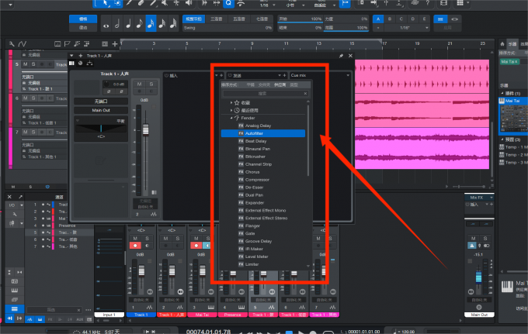This screenshot has height=334, width=528.
Task: Select 三连音 triplet button
Action: 217,19
